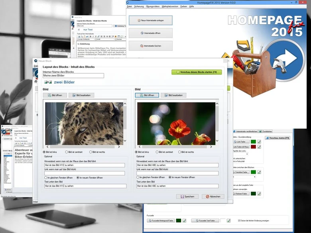Viewport: 311px width, 233px height.
Task: Choose Im gleichen Fenster öffnen for leopard image
Action: pos(45,178)
